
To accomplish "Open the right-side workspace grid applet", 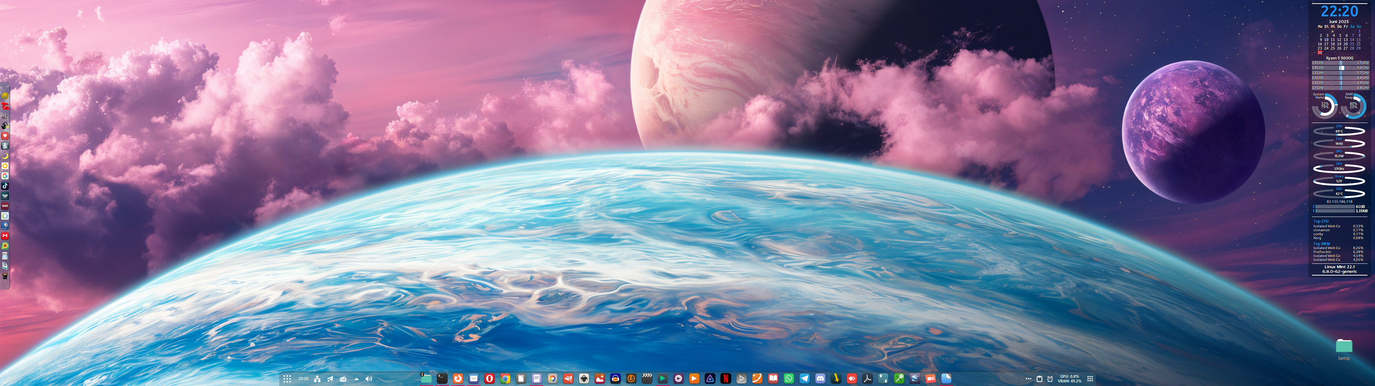I will [1090, 379].
